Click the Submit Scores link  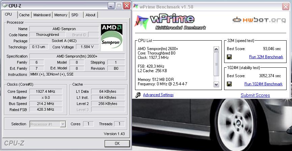pos(255,95)
